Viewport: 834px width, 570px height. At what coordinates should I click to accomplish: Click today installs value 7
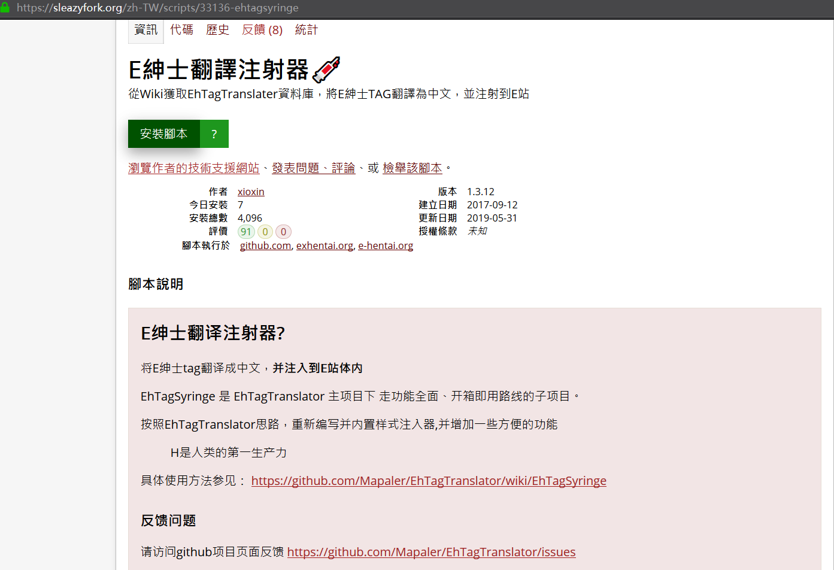[x=241, y=205]
